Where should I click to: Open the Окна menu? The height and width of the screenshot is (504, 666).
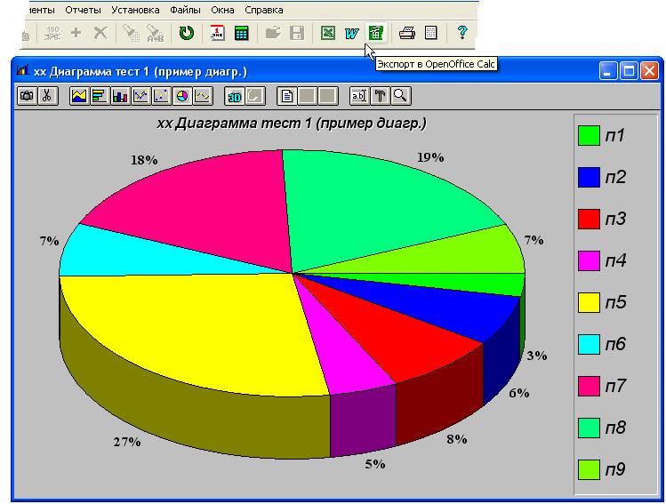pos(222,10)
